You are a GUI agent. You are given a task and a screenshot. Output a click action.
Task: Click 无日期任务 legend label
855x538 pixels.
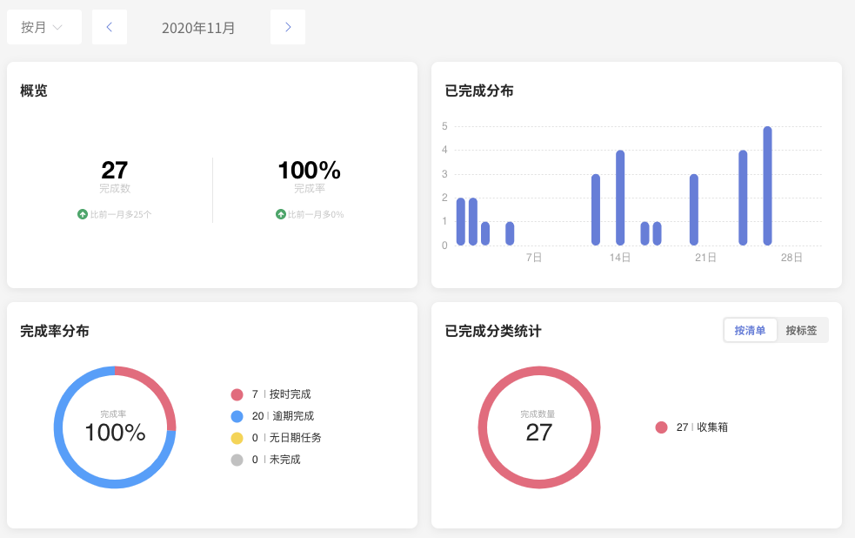point(296,438)
